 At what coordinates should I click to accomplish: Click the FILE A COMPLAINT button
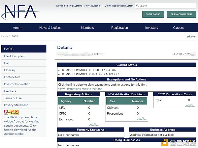(181, 15)
